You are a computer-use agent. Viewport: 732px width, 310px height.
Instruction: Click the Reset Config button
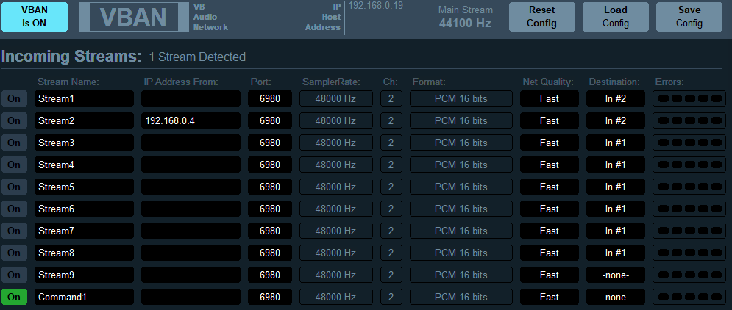(x=541, y=17)
